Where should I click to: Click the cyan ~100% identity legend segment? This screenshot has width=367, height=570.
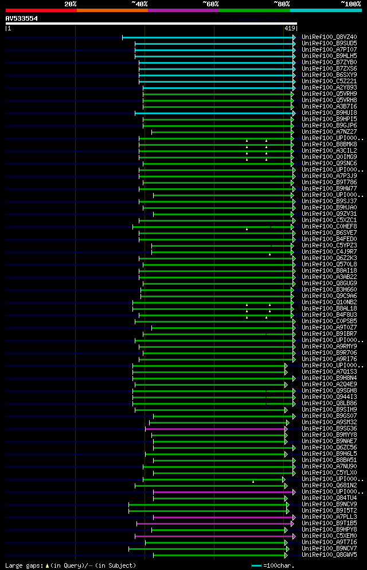click(326, 10)
